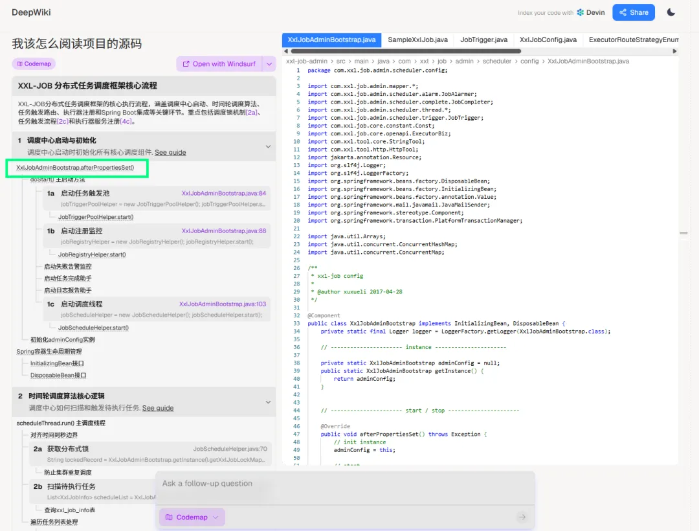Click the horizontal tab scrollbar thumb
699x531 pixels.
tap(406, 51)
